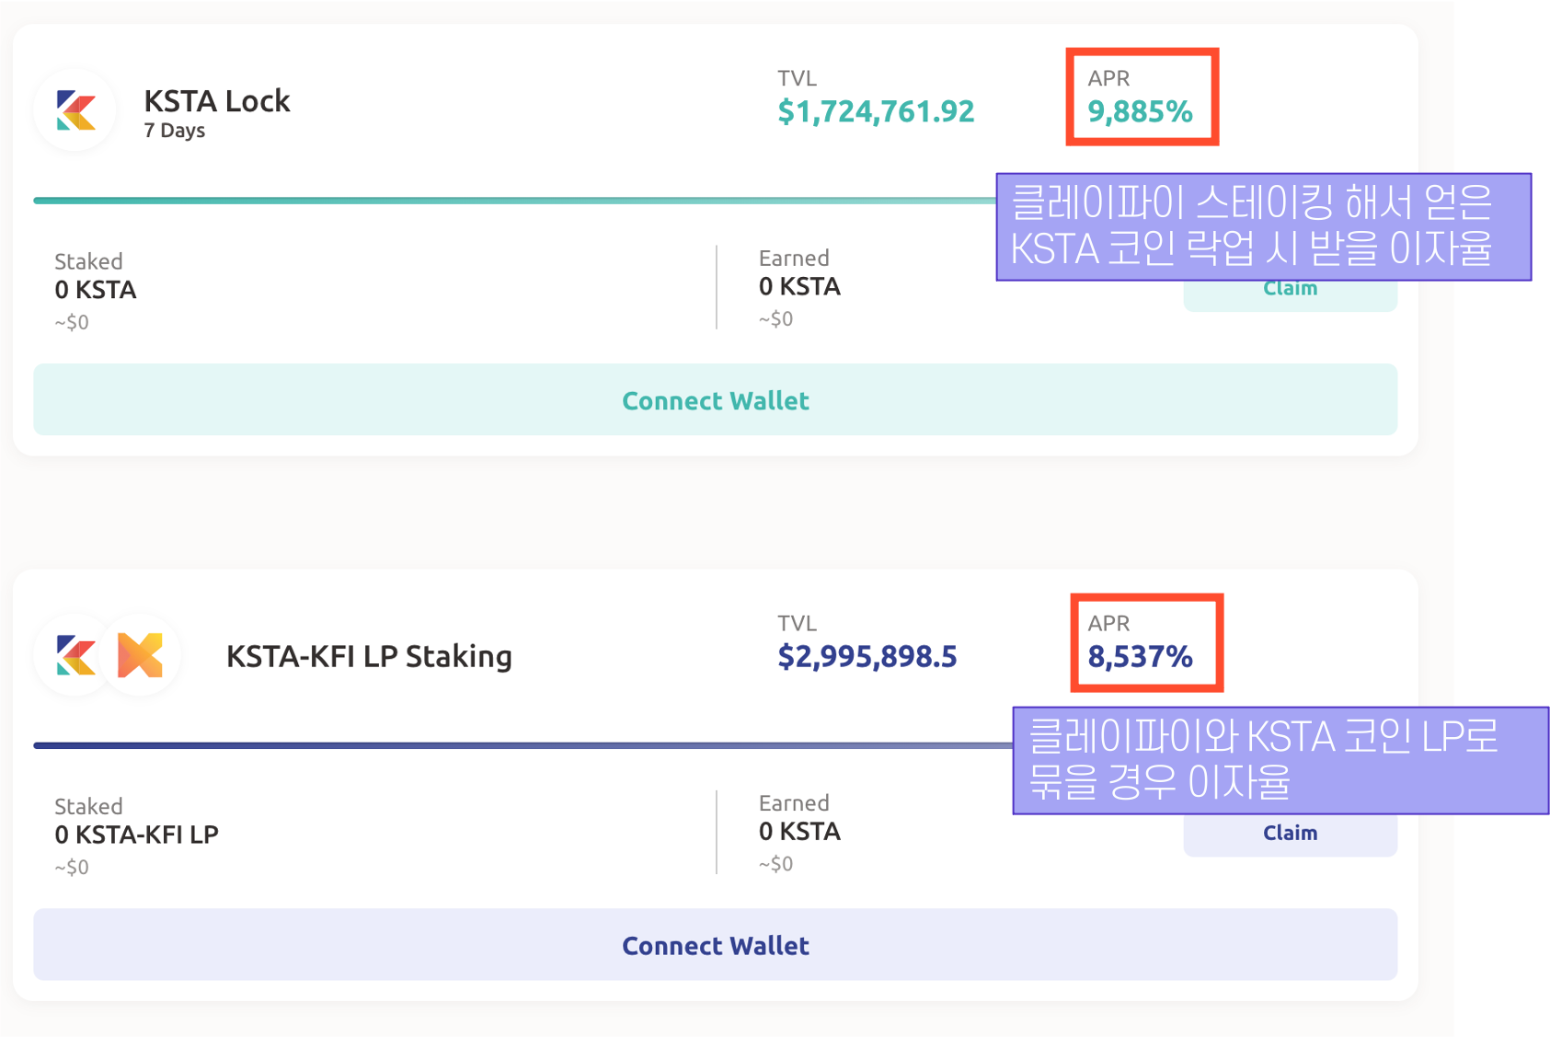This screenshot has width=1550, height=1037.
Task: Click earned '0 KSTA' in KSTA Lock card
Action: point(799,286)
